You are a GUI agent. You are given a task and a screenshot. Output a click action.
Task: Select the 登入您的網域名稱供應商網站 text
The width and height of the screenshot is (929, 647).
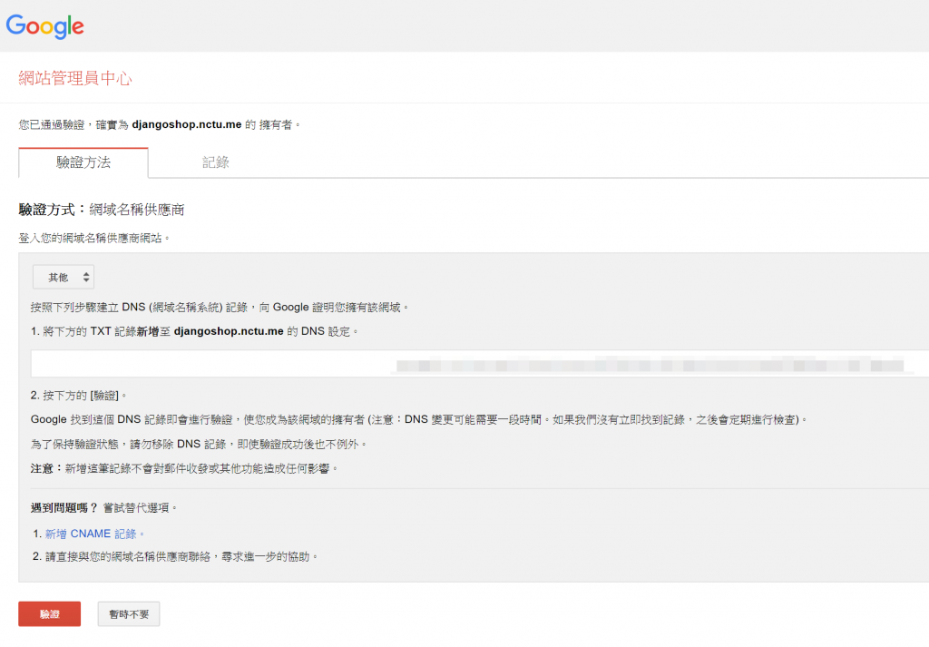pyautogui.click(x=94, y=238)
